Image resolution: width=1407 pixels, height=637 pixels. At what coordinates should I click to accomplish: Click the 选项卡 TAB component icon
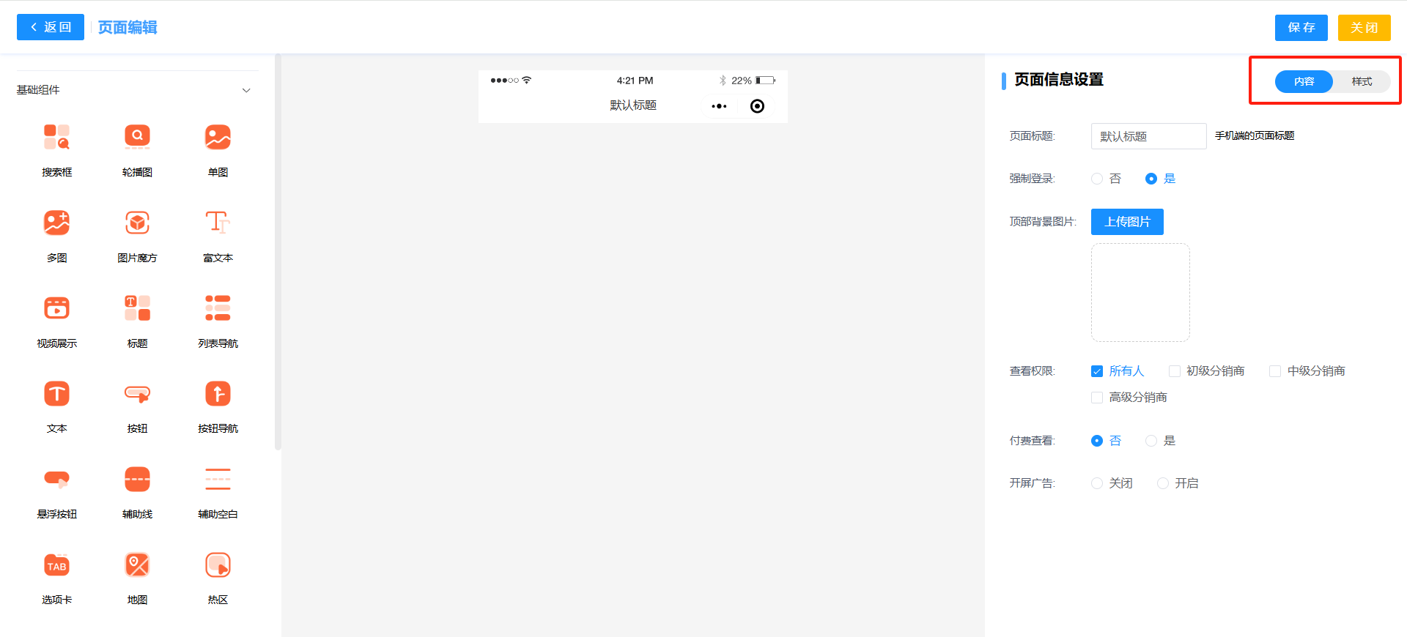56,566
